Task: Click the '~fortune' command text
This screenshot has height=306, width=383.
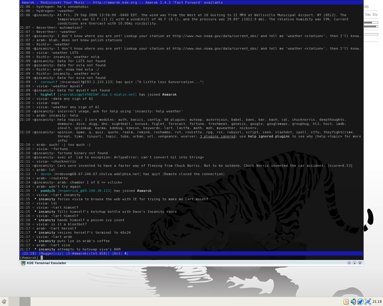Action: [60, 149]
